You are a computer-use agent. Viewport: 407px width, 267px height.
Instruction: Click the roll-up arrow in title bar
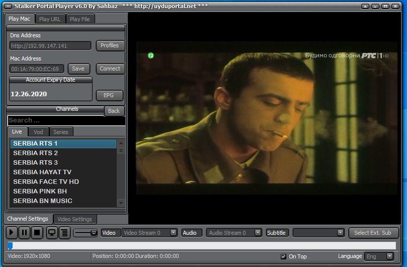tap(365, 6)
